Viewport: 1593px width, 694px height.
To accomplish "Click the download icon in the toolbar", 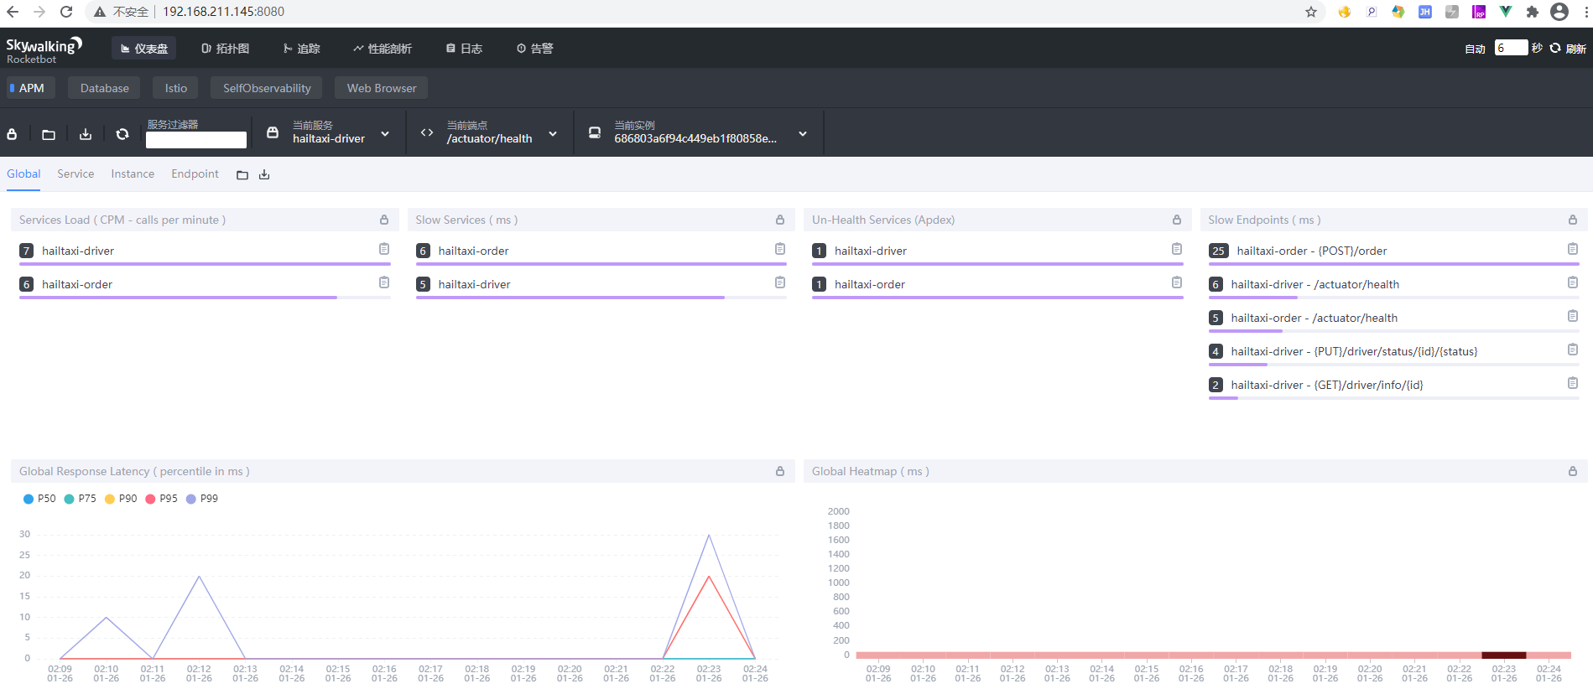I will click(x=86, y=134).
